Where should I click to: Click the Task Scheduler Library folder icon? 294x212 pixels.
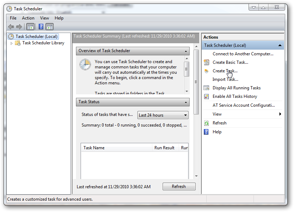pyautogui.click(x=18, y=43)
